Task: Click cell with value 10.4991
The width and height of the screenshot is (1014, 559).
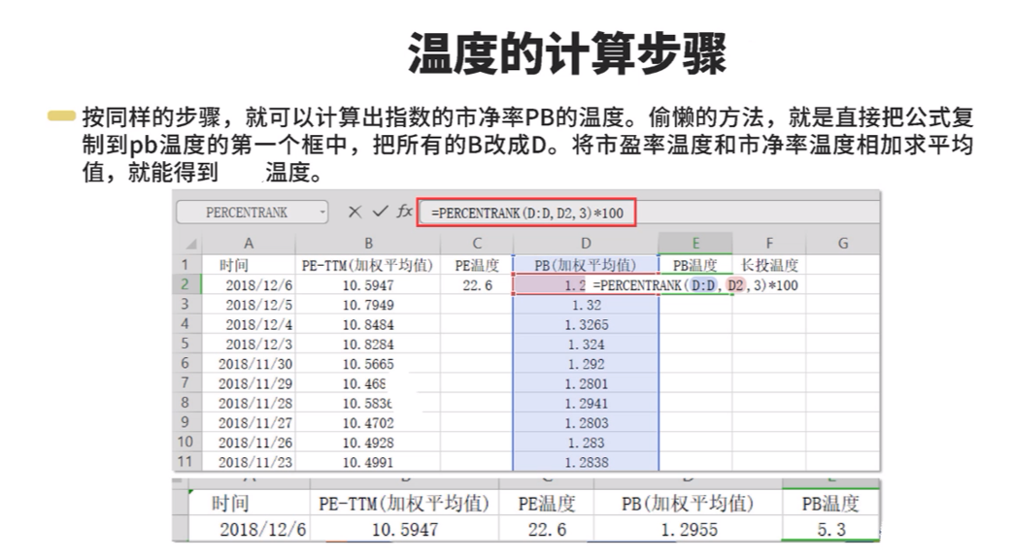Action: (x=368, y=462)
